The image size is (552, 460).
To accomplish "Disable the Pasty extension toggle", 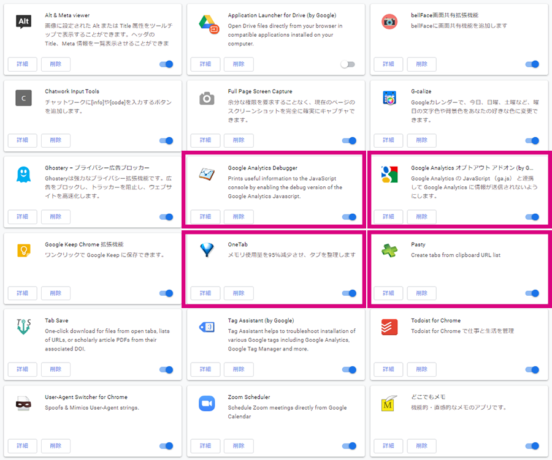I will coord(532,293).
